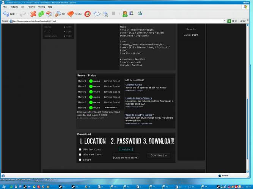Open the Back button history dropdown
This screenshot has height=189, width=253.
(x=16, y=14)
